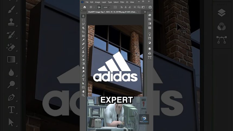Viewport: 233px width, 131px height.
Task: Select the Brush tool in the center window toolbar
Action: (83, 48)
